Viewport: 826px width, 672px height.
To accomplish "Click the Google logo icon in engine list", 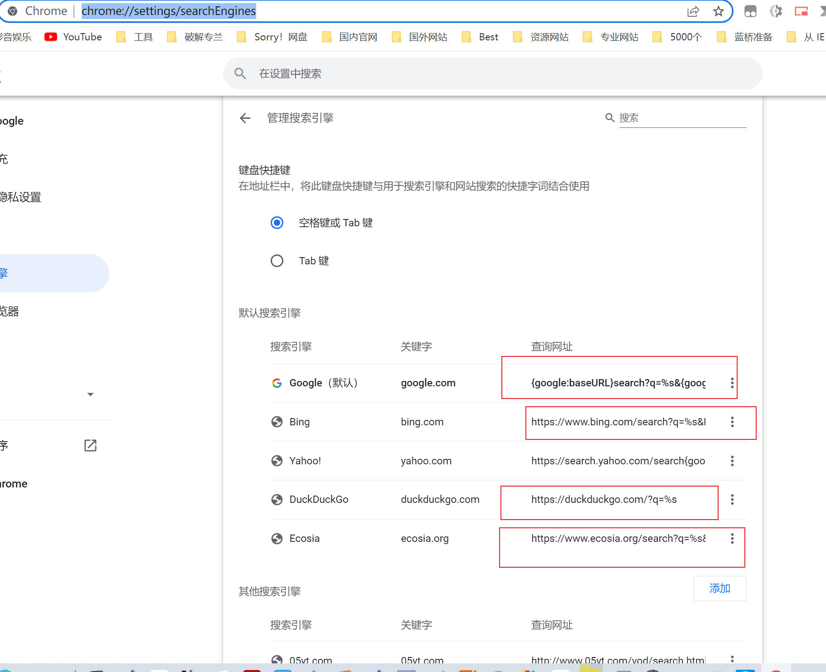I will coord(277,383).
